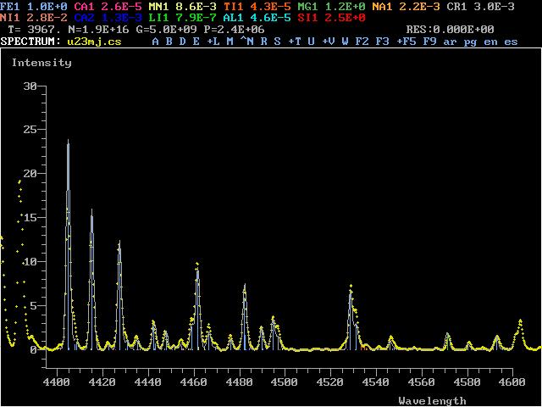Viewport: 542px width, 407px height.
Task: Click the Wavelength axis title
Action: tap(432, 401)
